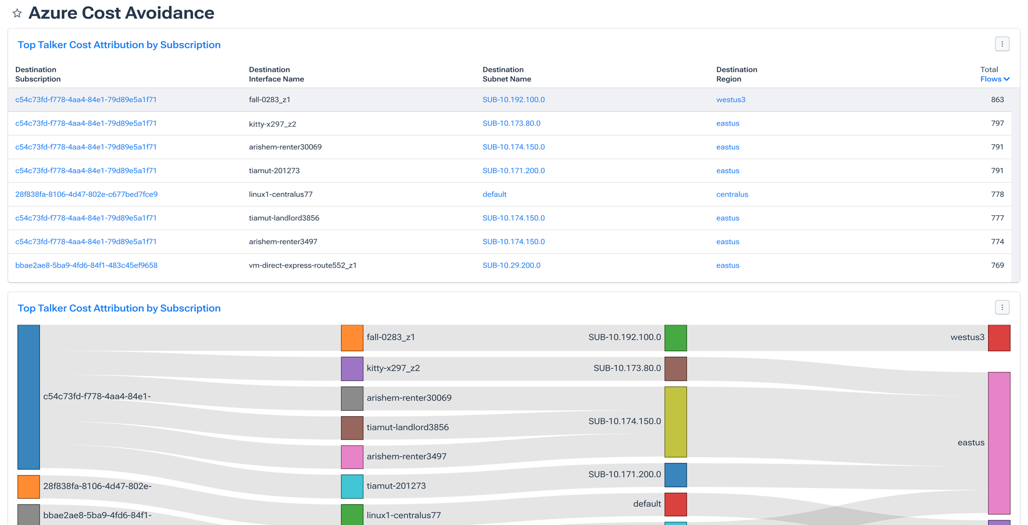Screen dimensions: 1028x525
Task: Open the default subnet link in linux1-centralus77 row
Action: click(494, 194)
